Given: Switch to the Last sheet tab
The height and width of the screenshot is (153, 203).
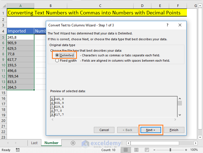Looking at the screenshot, I should [x=34, y=143].
